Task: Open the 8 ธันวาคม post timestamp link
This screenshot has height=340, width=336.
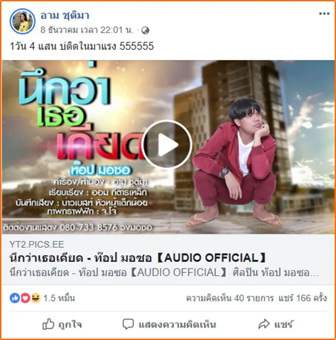Action: (x=87, y=30)
